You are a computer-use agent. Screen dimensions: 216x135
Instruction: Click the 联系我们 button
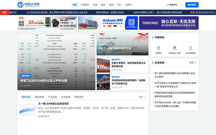tap(192, 5)
